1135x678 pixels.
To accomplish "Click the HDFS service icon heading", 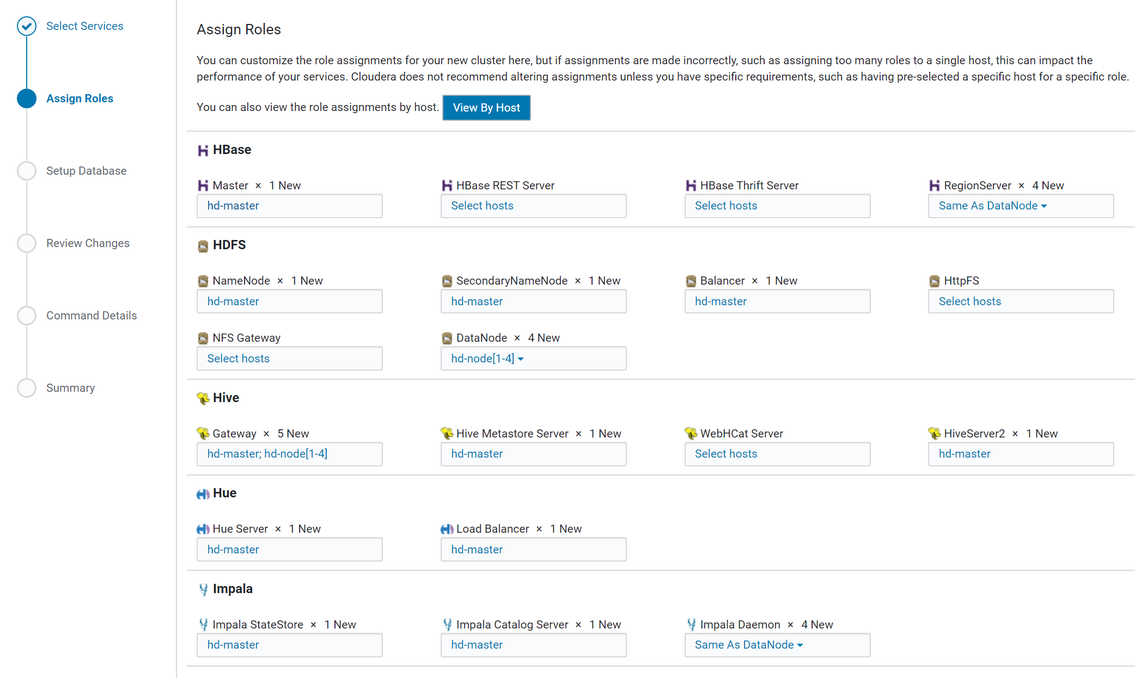I will (203, 246).
